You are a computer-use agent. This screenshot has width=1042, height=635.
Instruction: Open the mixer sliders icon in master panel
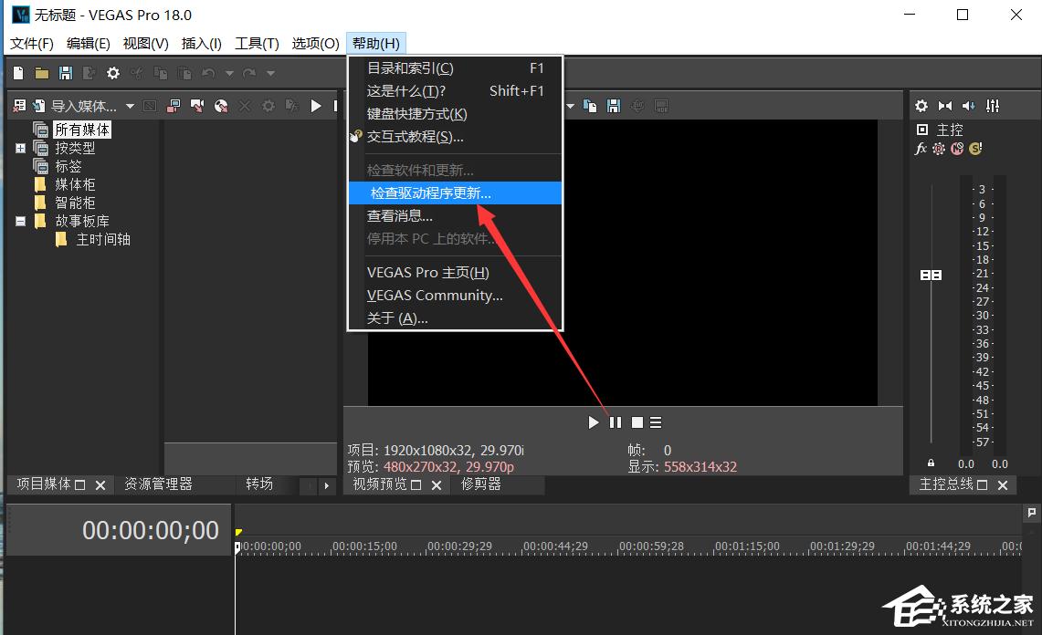coord(993,106)
